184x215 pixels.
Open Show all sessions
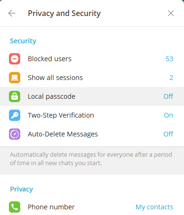click(92, 78)
